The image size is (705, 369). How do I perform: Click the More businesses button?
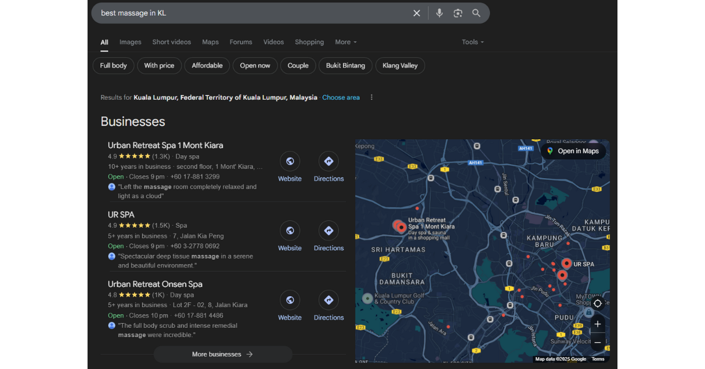pos(223,354)
